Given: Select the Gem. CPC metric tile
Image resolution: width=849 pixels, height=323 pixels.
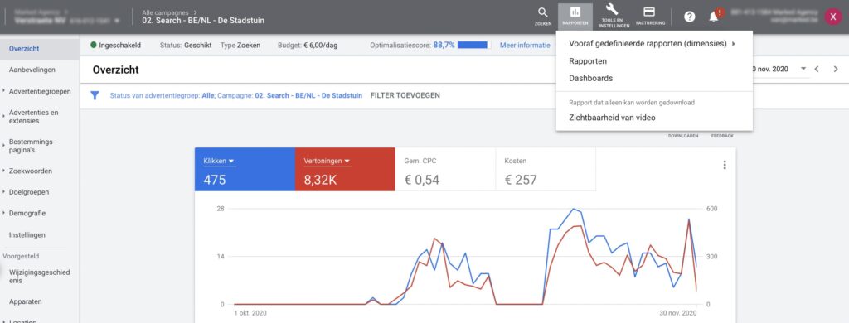Looking at the screenshot, I should tap(445, 170).
